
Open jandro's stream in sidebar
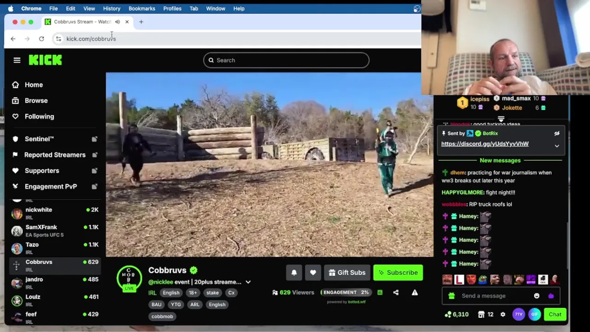pyautogui.click(x=55, y=283)
